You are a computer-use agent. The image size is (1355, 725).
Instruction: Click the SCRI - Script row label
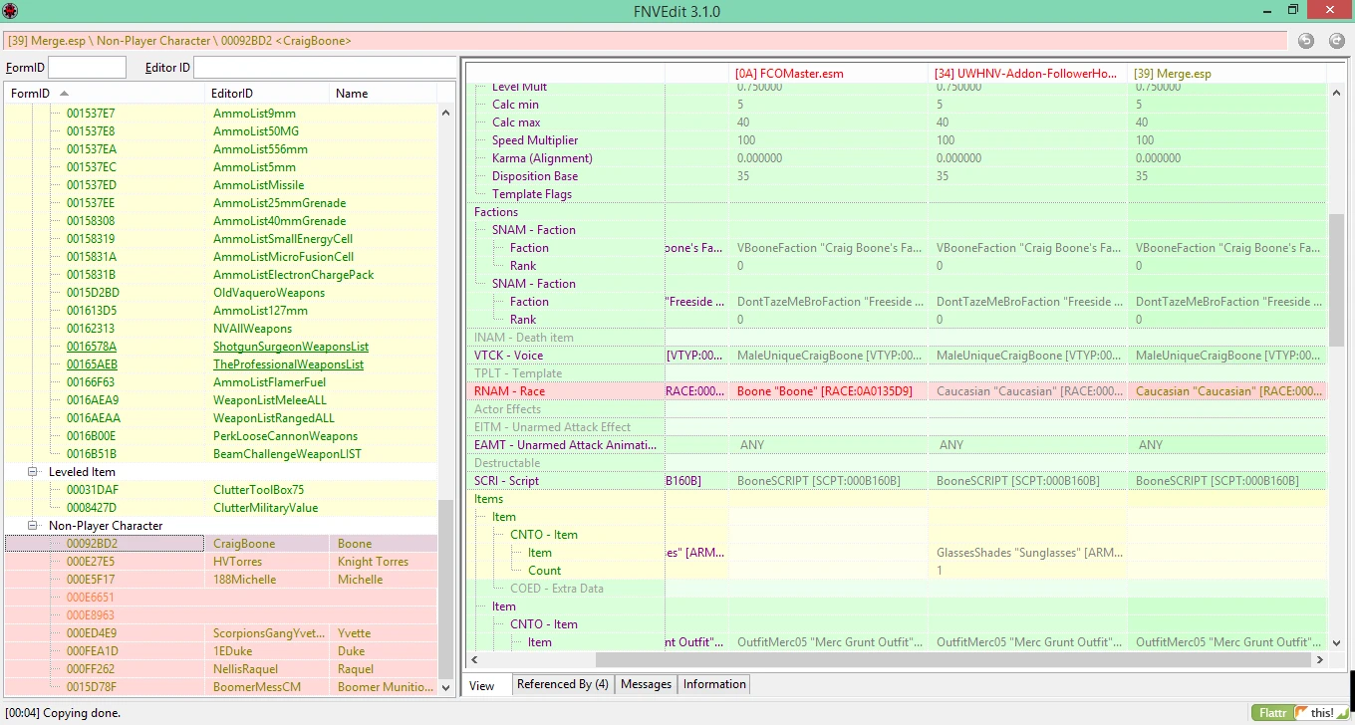506,481
